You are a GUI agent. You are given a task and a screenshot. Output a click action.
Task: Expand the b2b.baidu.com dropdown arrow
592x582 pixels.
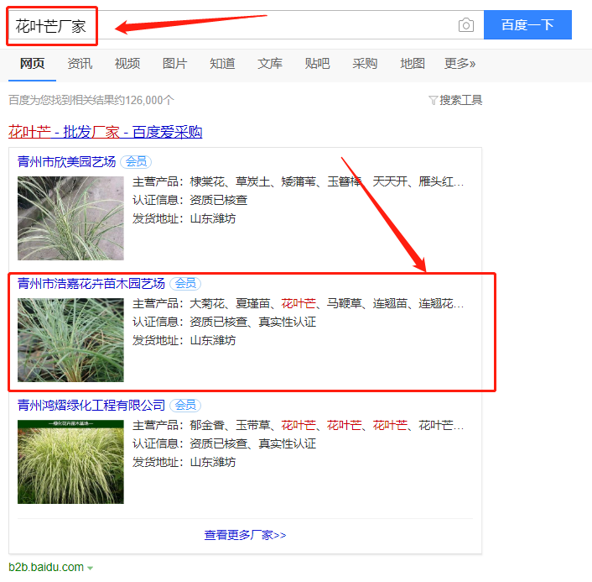pos(91,569)
